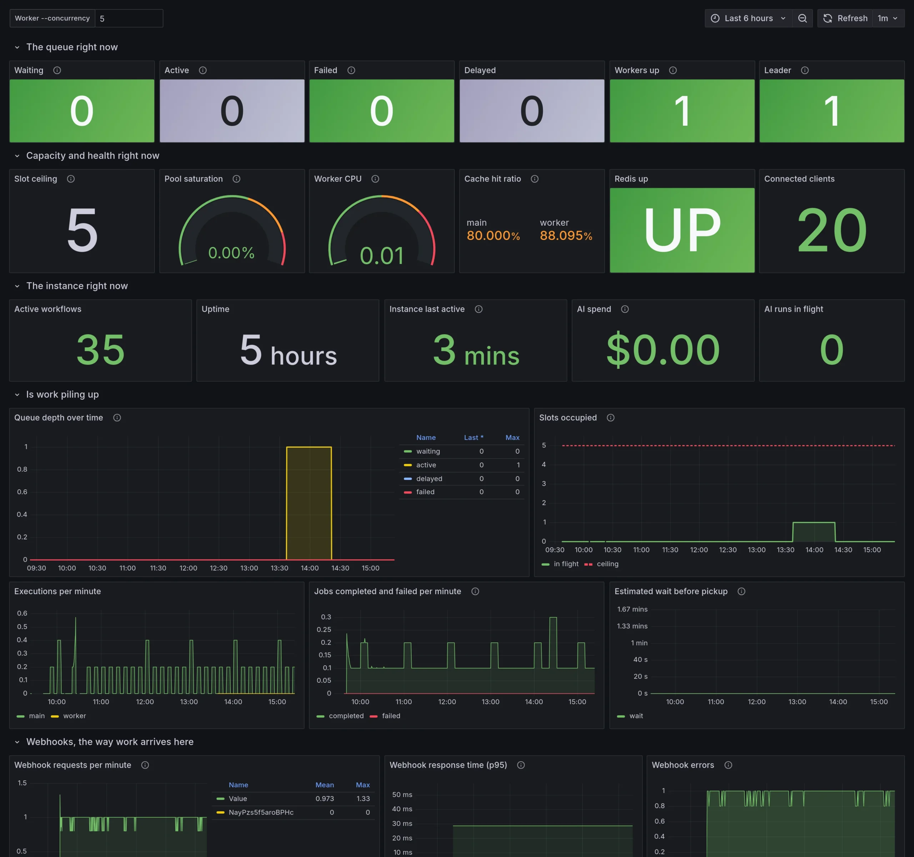The width and height of the screenshot is (914, 857).
Task: Click the Slots occupied info icon
Action: (611, 417)
